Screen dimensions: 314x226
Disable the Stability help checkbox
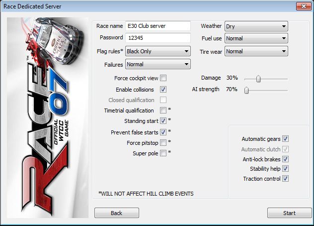[285, 169]
